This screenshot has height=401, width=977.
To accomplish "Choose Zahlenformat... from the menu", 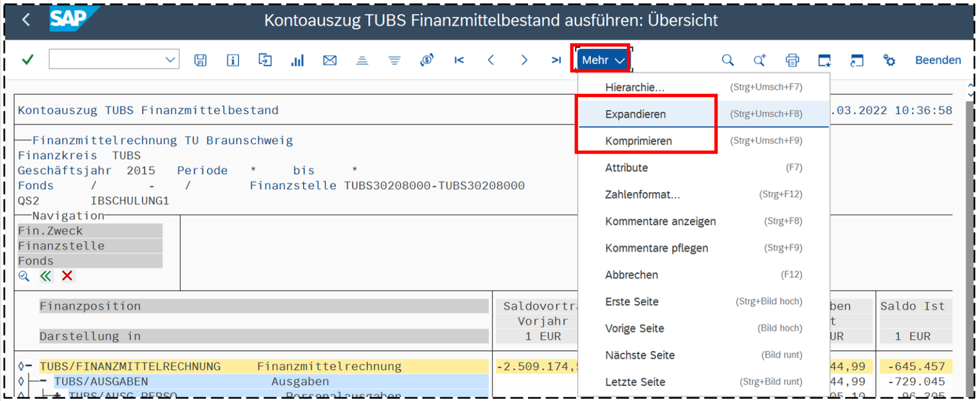I will click(x=642, y=194).
